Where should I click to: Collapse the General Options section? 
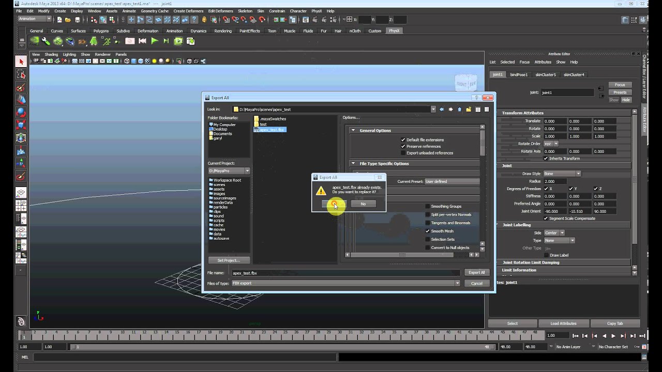[353, 131]
